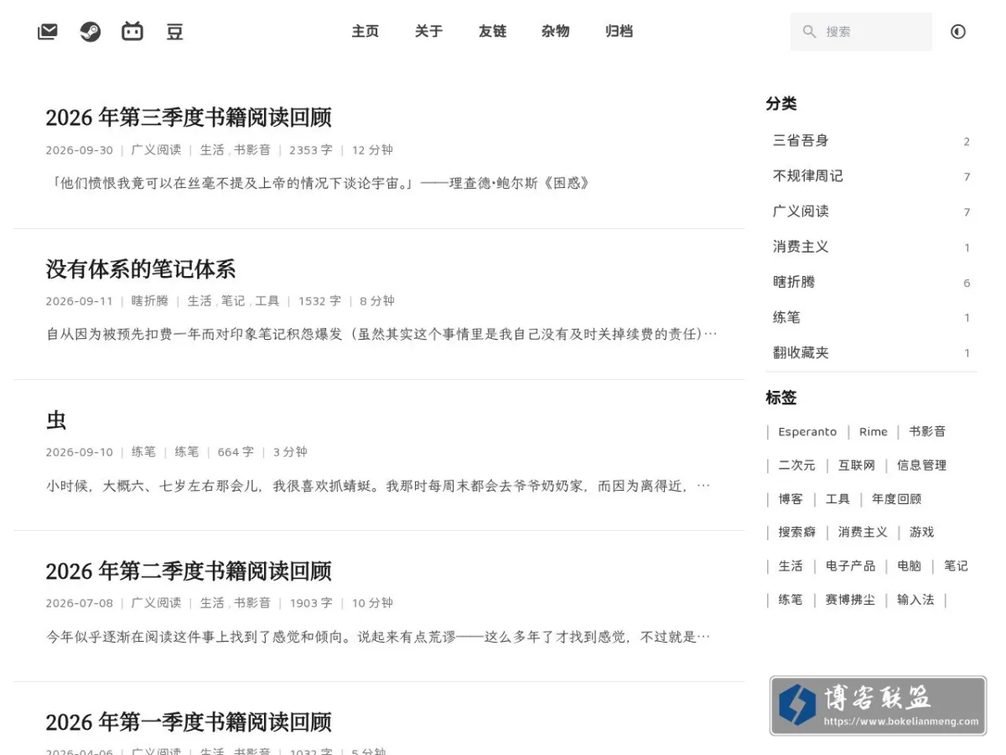Open post 没有体系的笔记体系
This screenshot has height=755, width=1006.
[141, 269]
